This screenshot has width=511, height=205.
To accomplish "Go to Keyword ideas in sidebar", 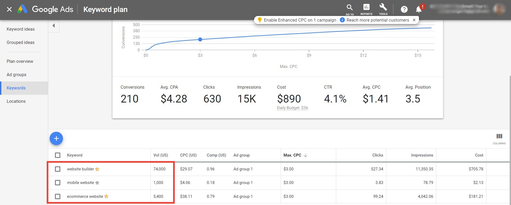I will coord(21,29).
